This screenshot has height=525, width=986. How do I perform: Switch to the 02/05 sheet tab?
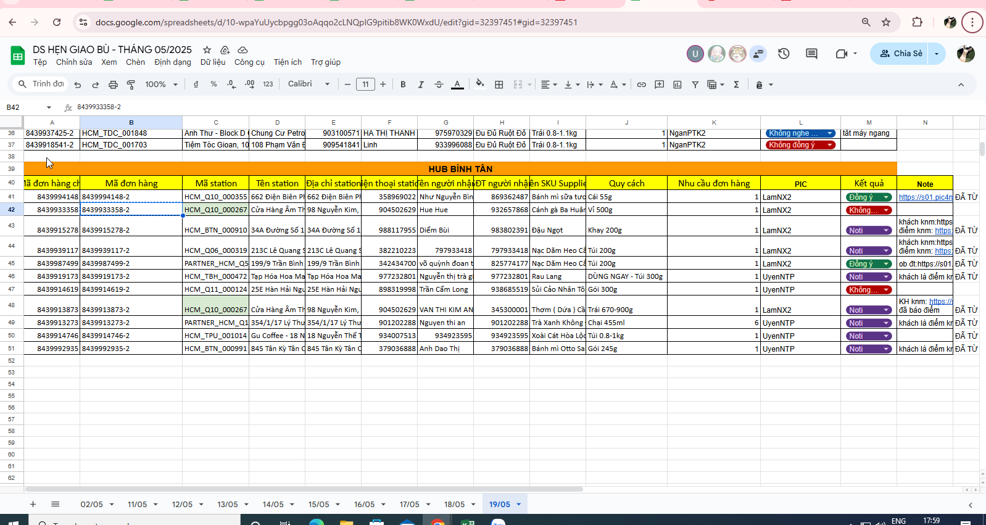click(91, 504)
